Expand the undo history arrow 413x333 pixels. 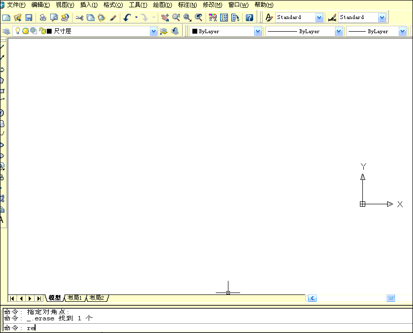[x=136, y=18]
